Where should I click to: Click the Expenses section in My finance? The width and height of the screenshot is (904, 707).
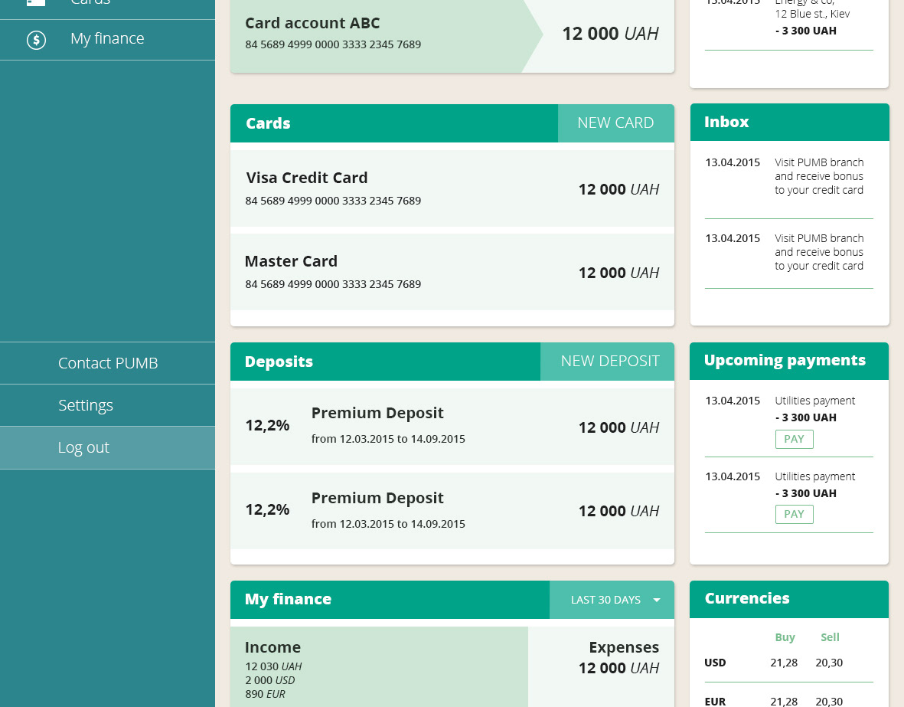602,665
